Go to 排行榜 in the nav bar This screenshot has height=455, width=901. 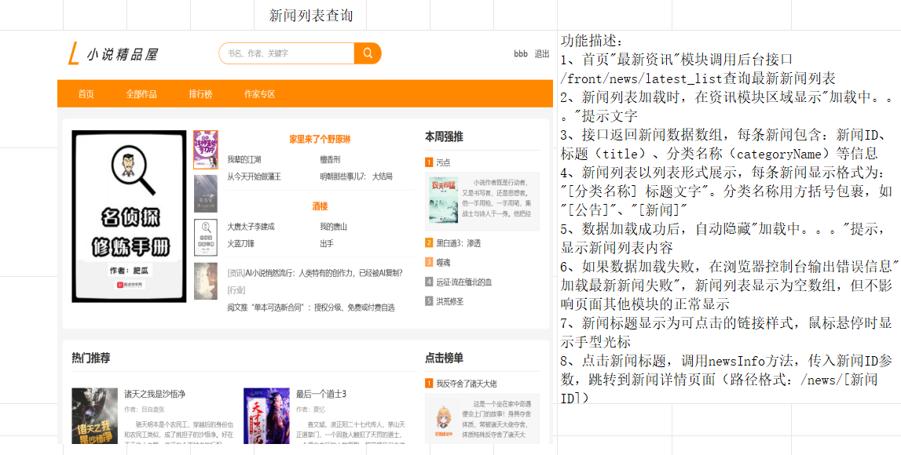click(200, 94)
